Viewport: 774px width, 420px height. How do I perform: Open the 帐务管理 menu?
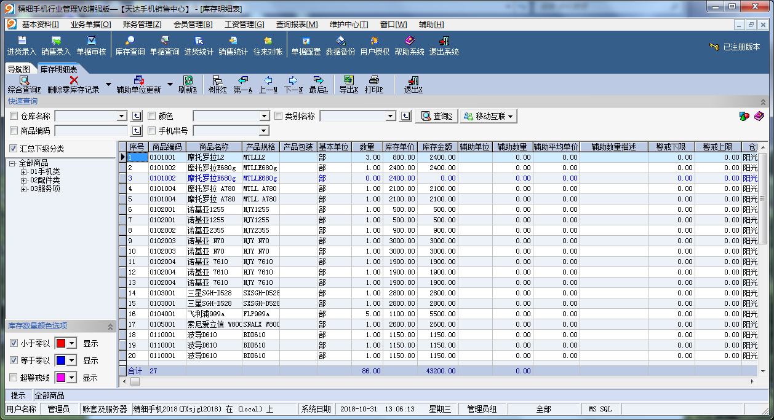(x=142, y=25)
